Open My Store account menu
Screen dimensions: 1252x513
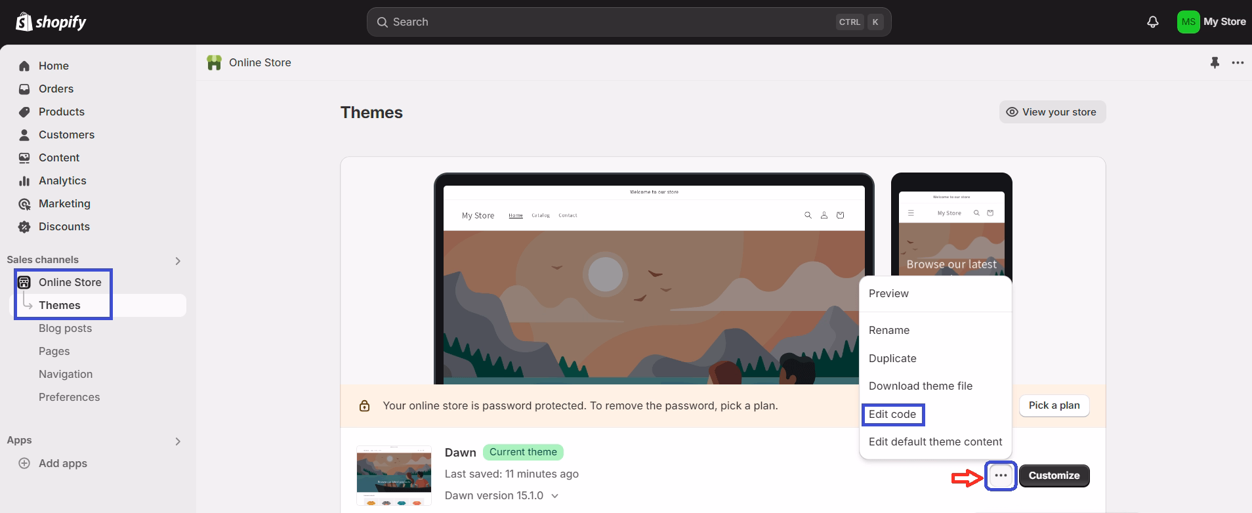[1211, 22]
